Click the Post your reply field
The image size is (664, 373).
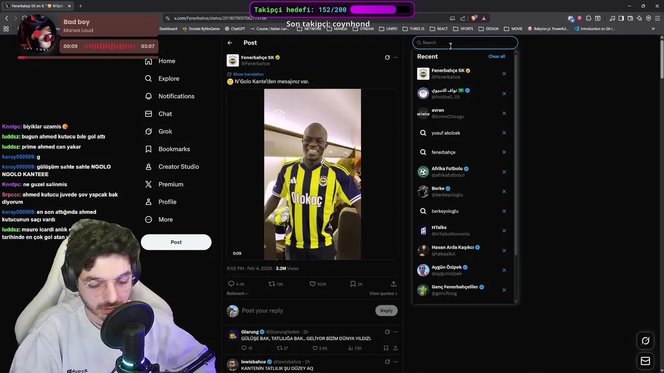click(x=306, y=311)
